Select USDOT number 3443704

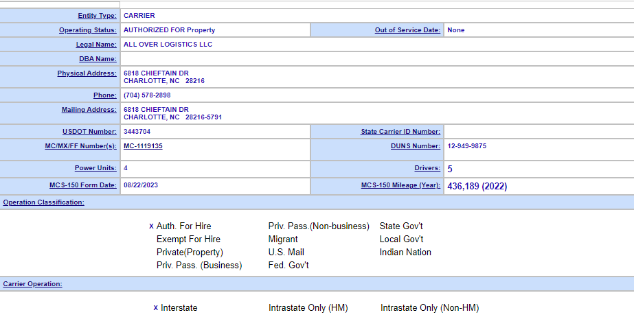137,132
